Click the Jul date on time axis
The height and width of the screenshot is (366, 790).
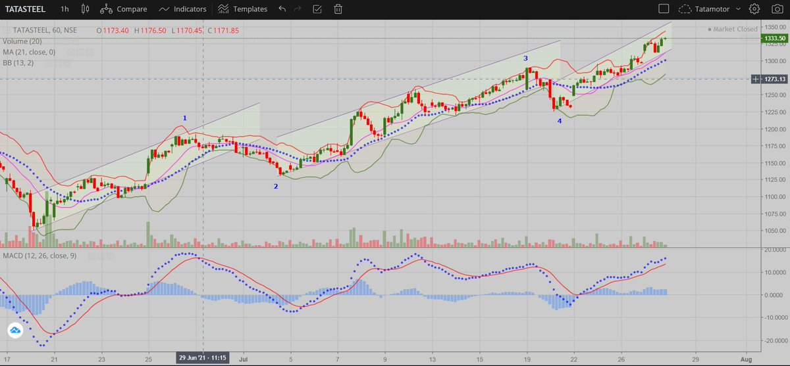242,359
